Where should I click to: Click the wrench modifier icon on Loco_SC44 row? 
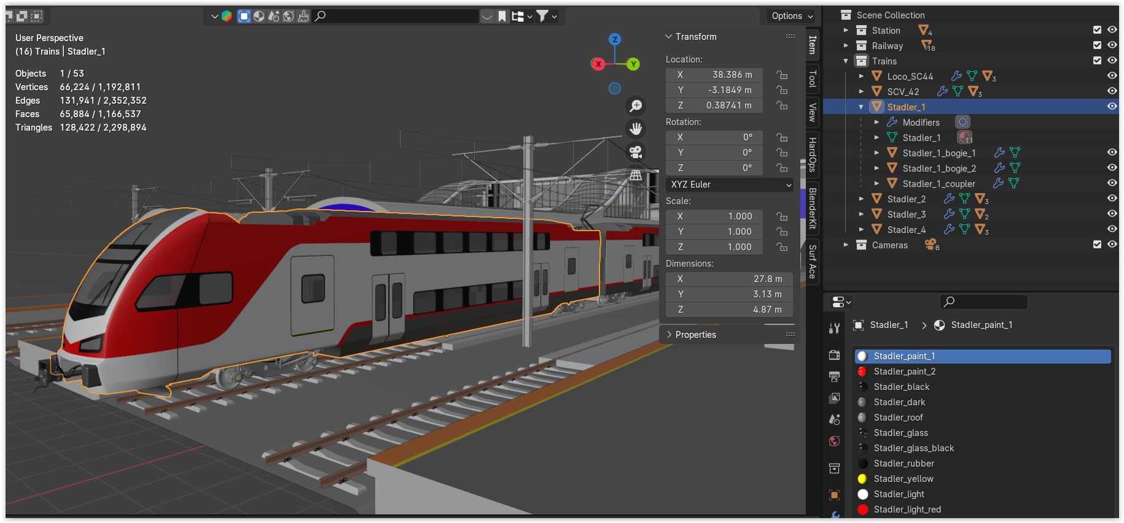pos(956,76)
